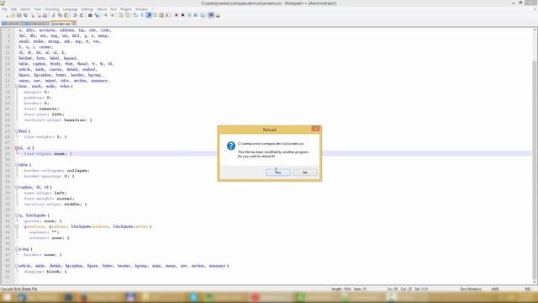Open the Language menu
Viewport: 538px width, 303px height.
pos(71,9)
